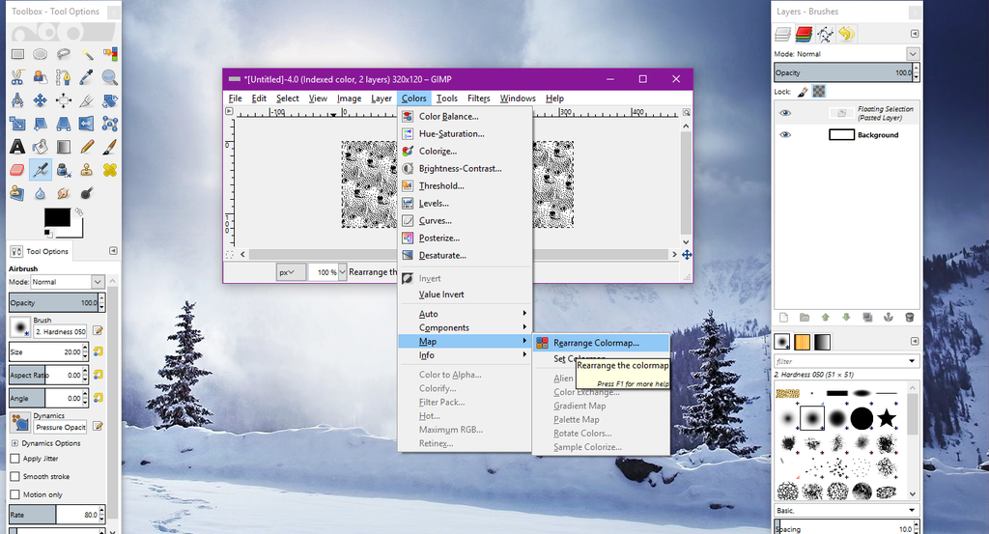Select the Eraser tool

coord(17,170)
